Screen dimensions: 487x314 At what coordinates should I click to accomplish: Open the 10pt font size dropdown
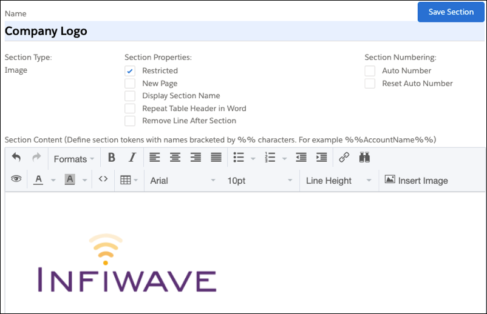click(260, 181)
